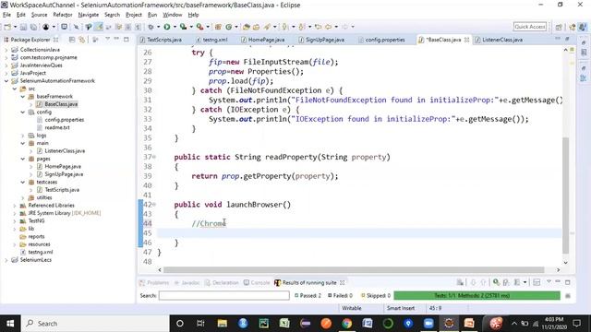
Task: Click the New Java Package icon
Action: coord(218,27)
